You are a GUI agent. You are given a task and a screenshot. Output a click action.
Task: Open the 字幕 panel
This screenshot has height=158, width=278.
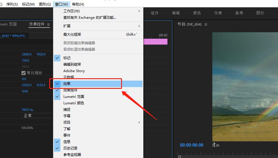pyautogui.click(x=98, y=116)
